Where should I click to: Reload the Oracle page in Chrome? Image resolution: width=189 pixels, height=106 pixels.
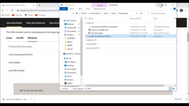[12, 11]
